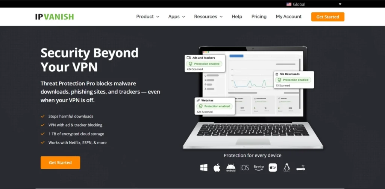The height and width of the screenshot is (189, 385).
Task: Click the File Downloads shield icon
Action: 279,80
